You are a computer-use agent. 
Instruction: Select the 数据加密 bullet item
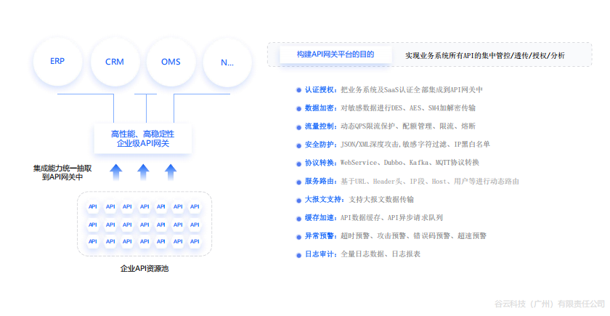point(319,108)
